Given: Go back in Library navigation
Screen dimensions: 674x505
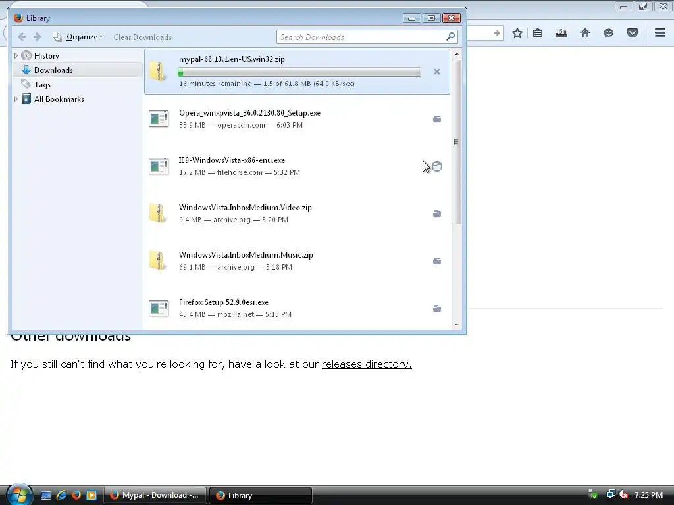Looking at the screenshot, I should pos(22,37).
